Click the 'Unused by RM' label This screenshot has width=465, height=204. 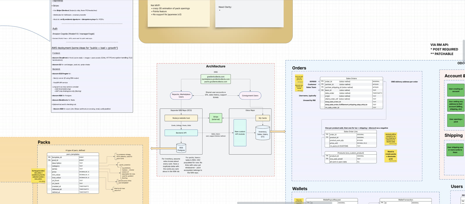pos(309,100)
